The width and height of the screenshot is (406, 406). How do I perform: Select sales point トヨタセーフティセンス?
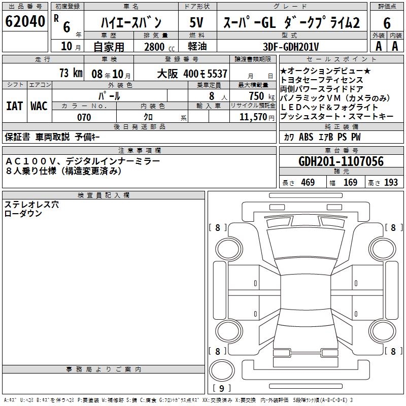click(322, 80)
